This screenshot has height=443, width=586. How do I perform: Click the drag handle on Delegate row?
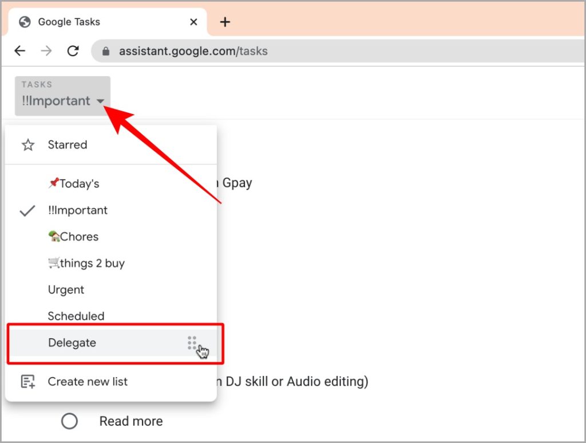pos(192,343)
